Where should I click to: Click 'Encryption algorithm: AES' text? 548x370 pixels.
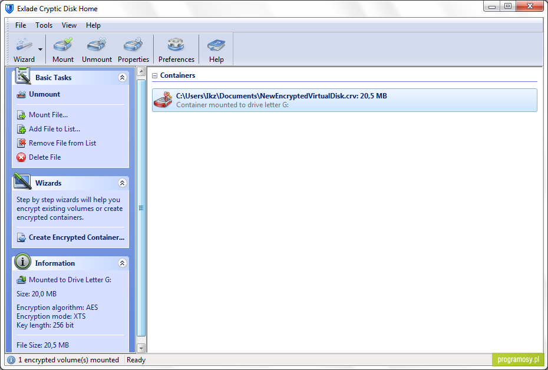[57, 308]
